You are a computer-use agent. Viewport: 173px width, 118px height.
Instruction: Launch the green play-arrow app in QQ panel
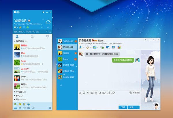coord(16,104)
